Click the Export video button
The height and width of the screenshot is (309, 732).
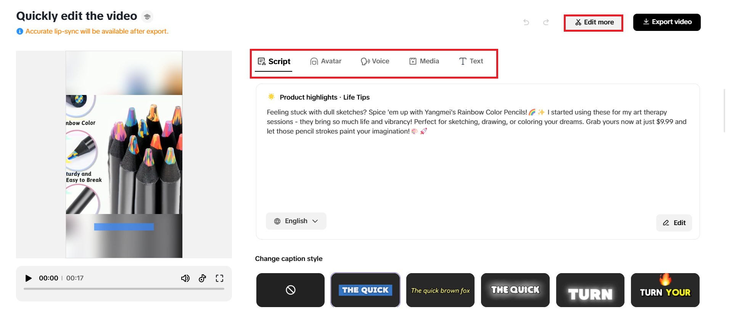click(667, 22)
